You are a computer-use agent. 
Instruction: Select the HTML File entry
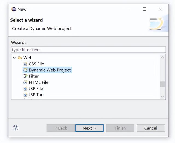(x=39, y=82)
